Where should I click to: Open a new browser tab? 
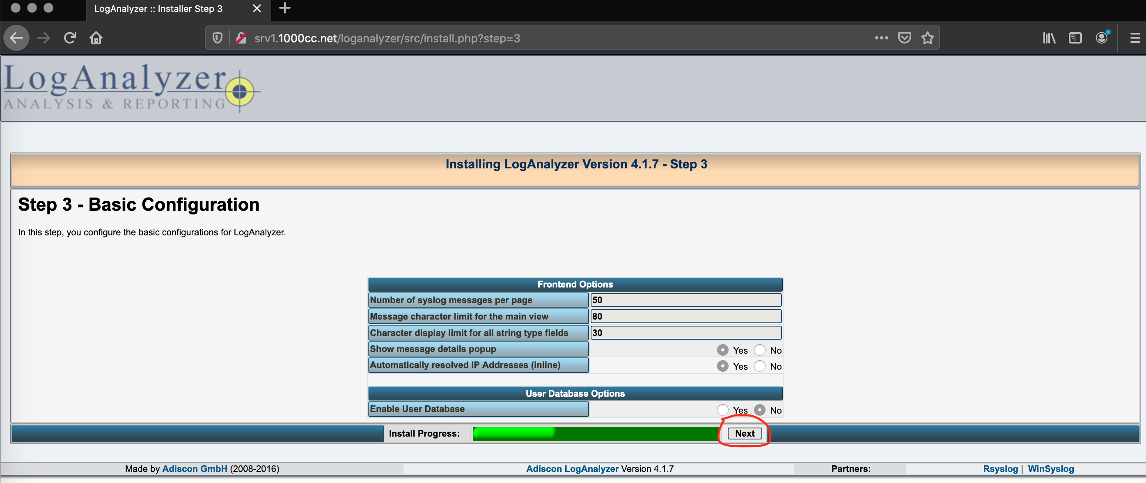pyautogui.click(x=285, y=9)
